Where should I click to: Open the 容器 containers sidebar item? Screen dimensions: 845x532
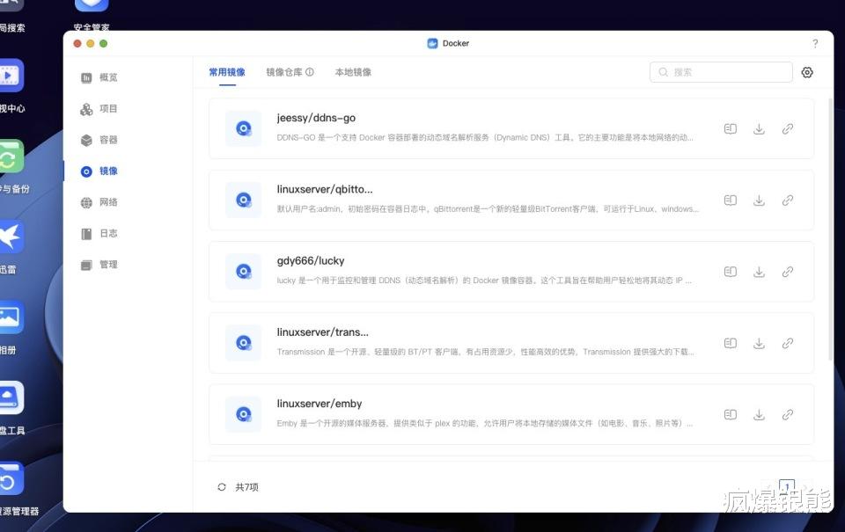click(x=99, y=140)
